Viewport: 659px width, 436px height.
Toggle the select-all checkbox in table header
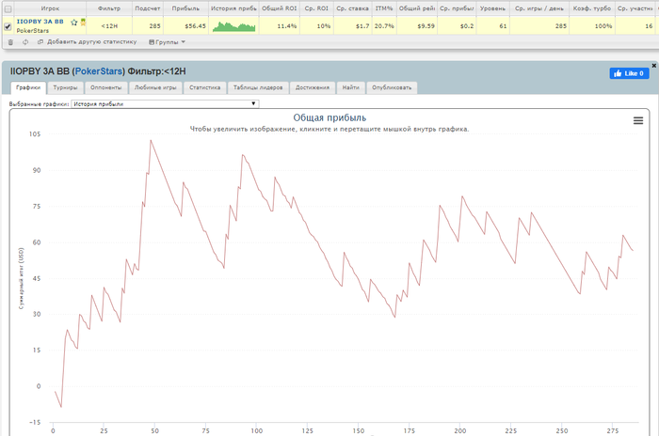(x=8, y=8)
